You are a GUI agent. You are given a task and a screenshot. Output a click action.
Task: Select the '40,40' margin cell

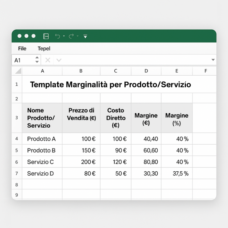[x=146, y=138]
